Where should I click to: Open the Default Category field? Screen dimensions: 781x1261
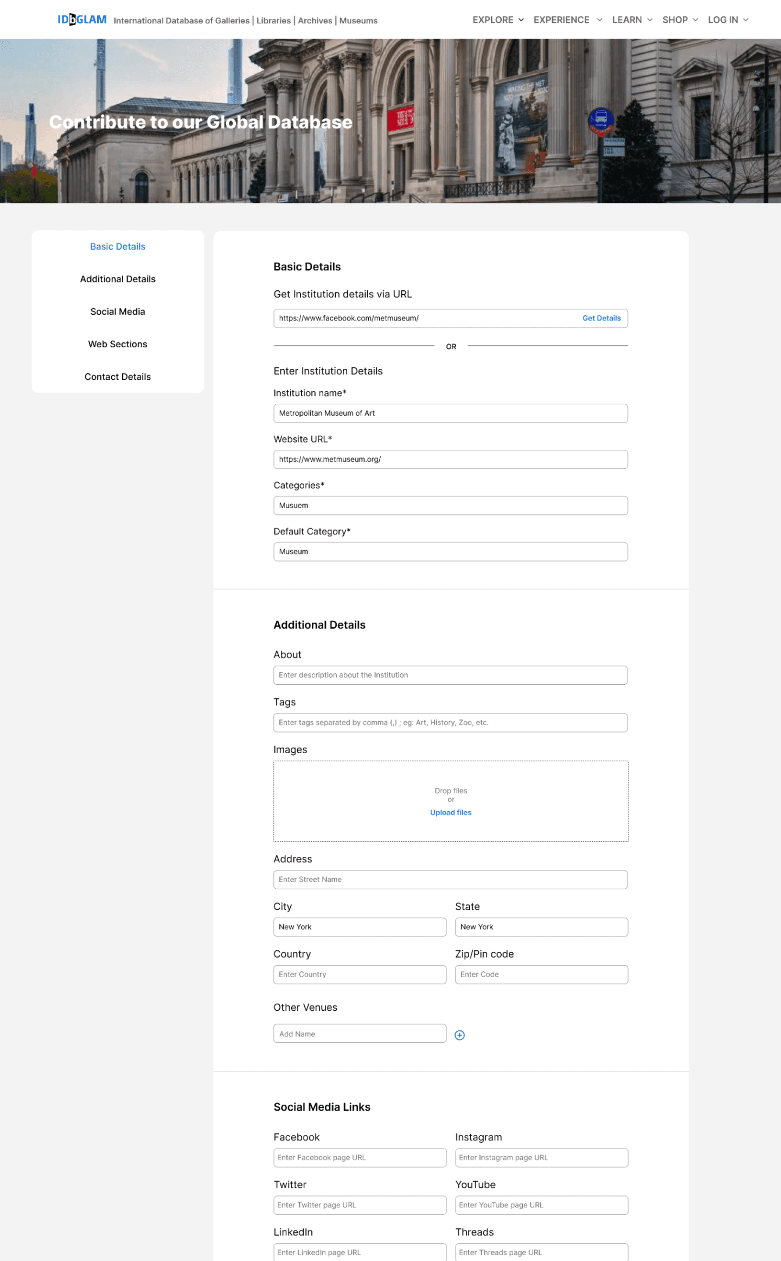tap(451, 552)
